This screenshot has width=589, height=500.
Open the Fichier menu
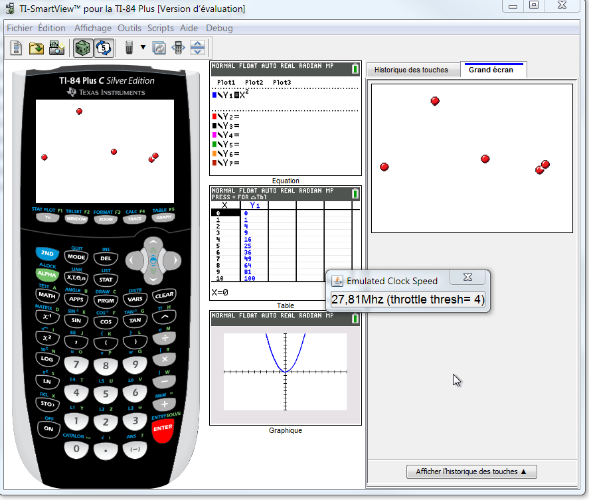tap(19, 28)
